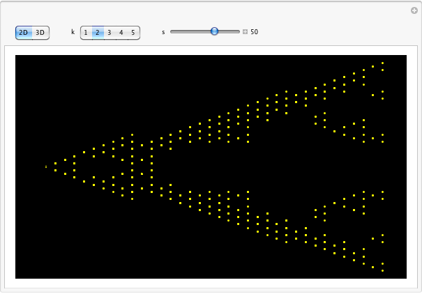Click the k label beside the setter bar
The image size is (422, 294).
(x=73, y=32)
